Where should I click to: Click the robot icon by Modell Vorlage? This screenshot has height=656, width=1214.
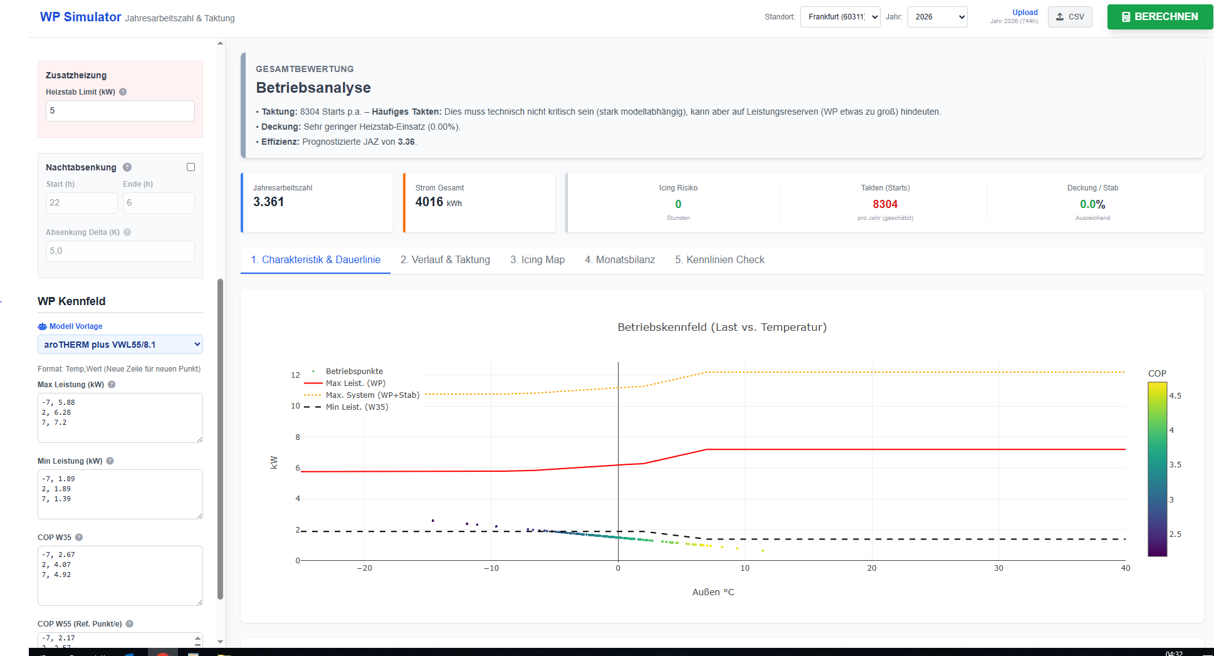pos(42,326)
